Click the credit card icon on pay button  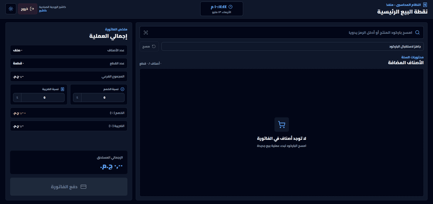point(83,187)
